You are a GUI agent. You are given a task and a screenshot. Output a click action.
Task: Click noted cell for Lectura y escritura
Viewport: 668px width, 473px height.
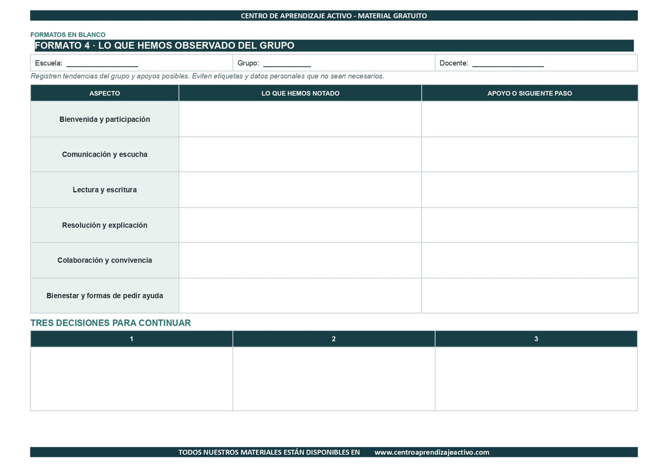[x=300, y=190]
